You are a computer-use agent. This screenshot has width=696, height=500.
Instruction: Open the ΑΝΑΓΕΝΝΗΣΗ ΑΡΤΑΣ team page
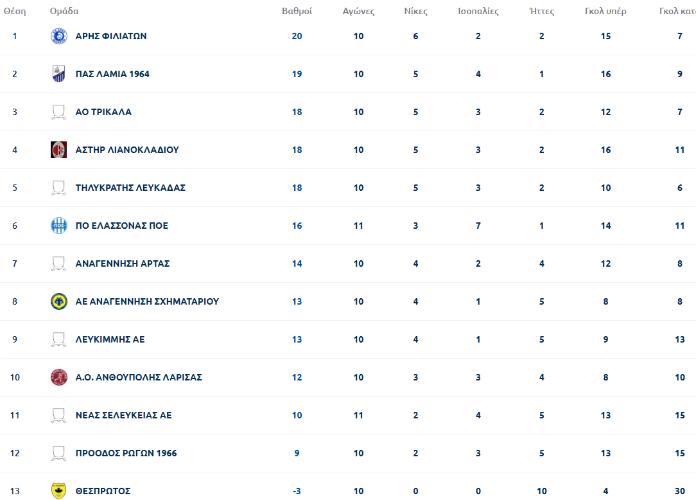coord(122,263)
